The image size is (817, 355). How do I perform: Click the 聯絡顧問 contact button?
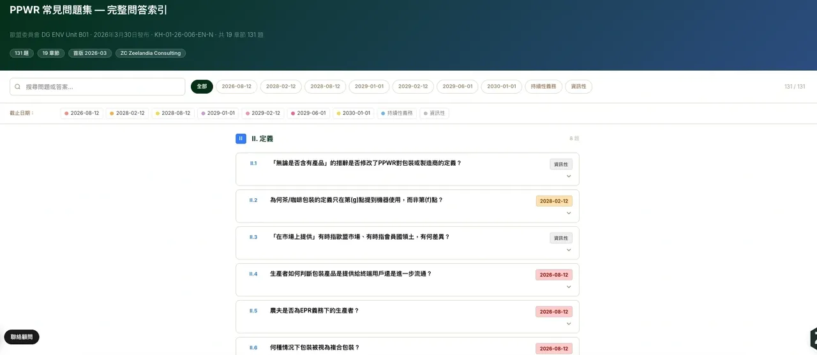22,337
